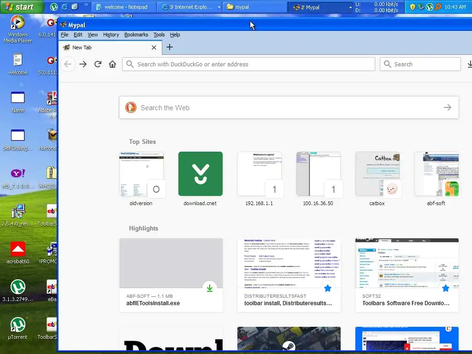The height and width of the screenshot is (354, 472).
Task: Click bookmark star on Soft32 card
Action: [446, 288]
